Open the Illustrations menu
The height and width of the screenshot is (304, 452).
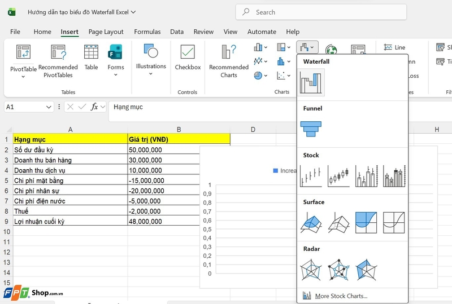151,59
